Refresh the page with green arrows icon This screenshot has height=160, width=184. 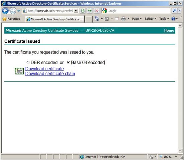pyautogui.click(x=90, y=11)
